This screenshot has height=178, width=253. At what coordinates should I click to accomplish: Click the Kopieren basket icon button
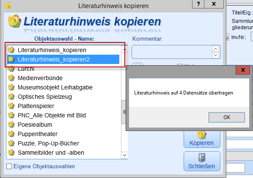click(x=202, y=139)
